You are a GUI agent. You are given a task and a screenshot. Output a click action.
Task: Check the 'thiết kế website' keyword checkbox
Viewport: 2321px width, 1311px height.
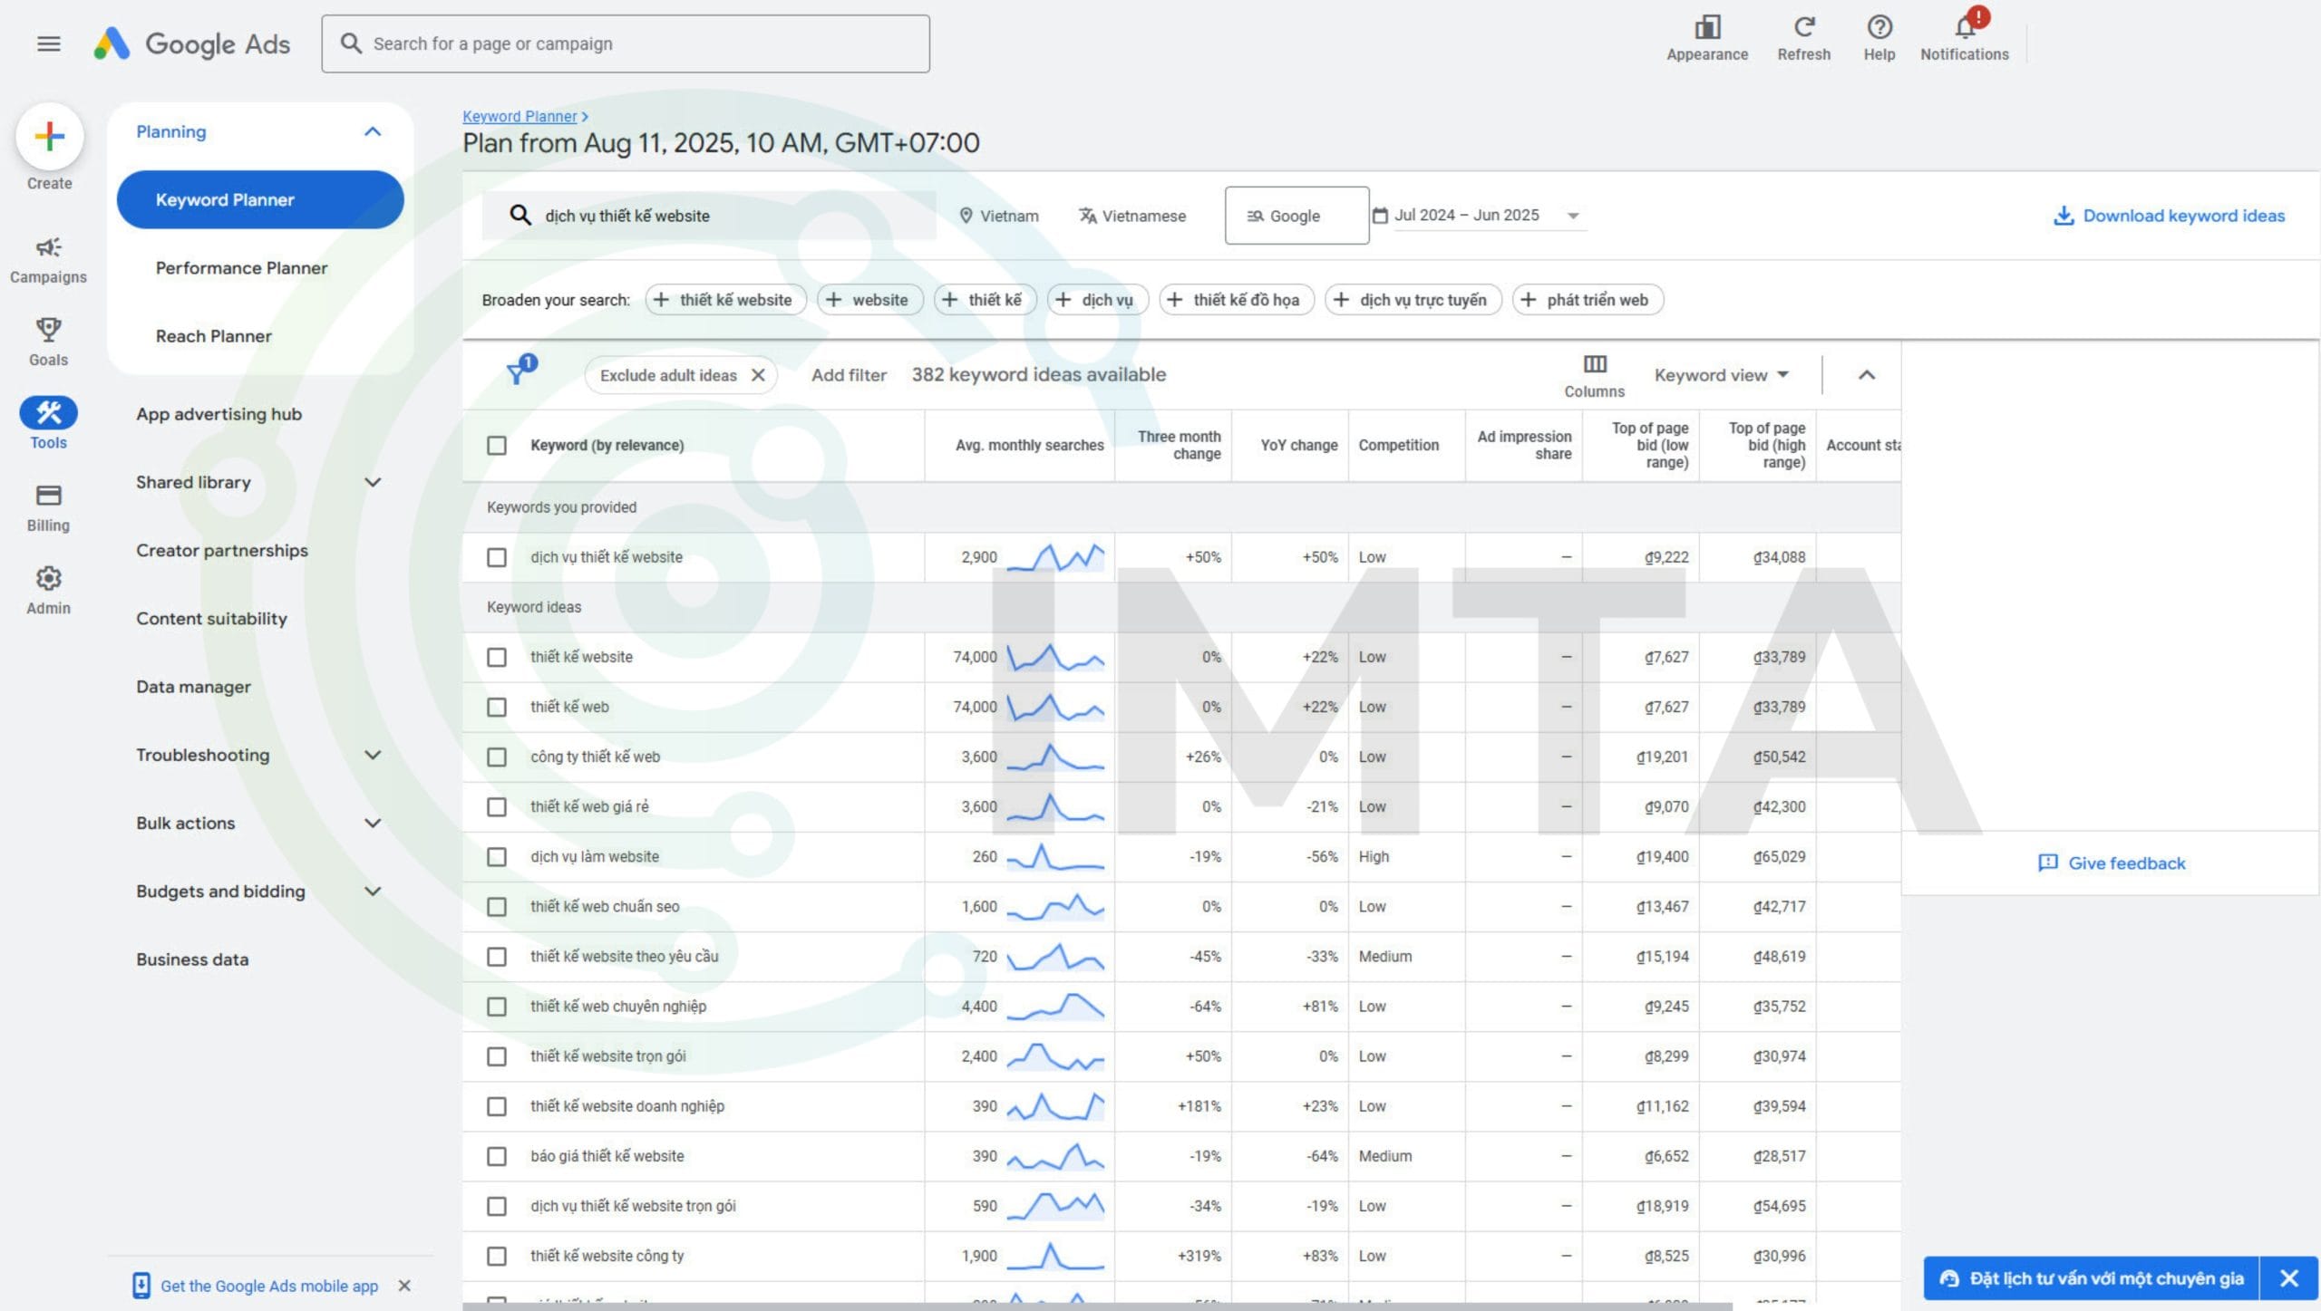pos(497,657)
